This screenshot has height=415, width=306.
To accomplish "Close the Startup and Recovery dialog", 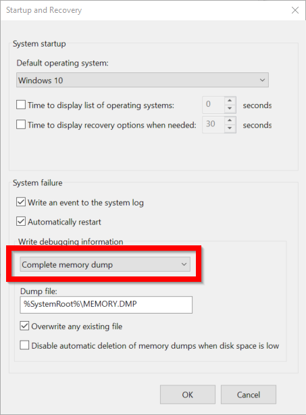I will pos(295,10).
